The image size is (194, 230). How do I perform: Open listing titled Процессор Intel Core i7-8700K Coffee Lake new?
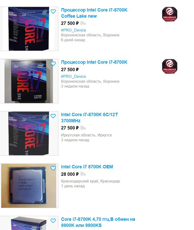tap(94, 13)
